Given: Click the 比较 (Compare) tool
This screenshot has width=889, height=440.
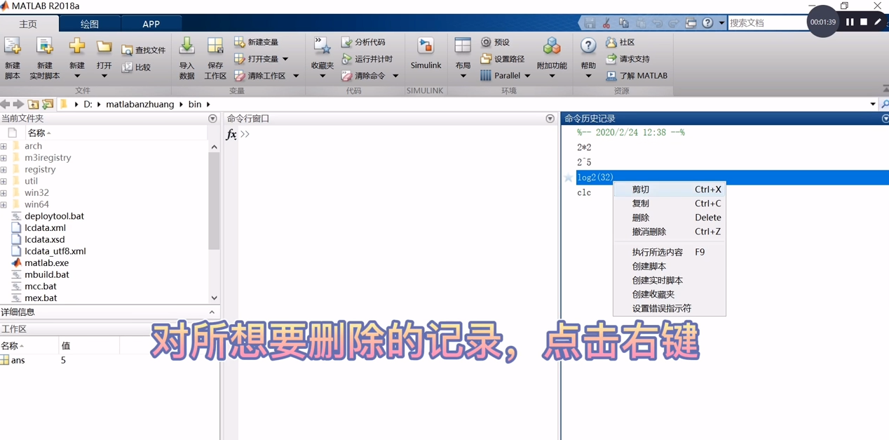Looking at the screenshot, I should pos(137,67).
